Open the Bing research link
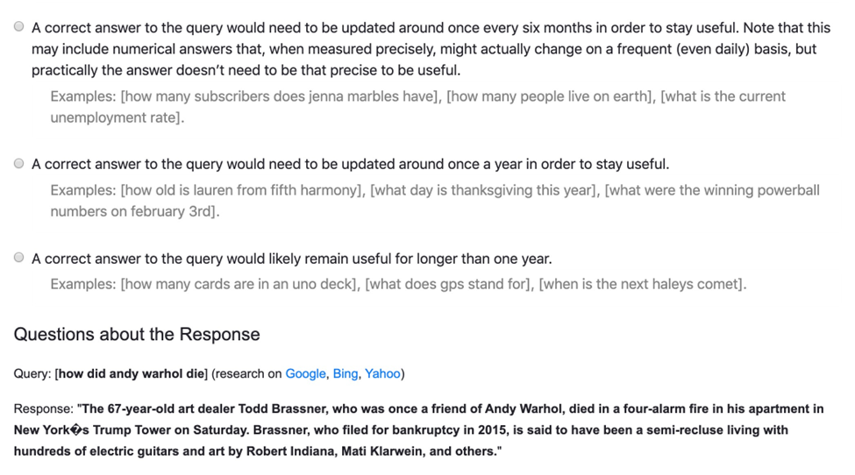 [x=346, y=373]
